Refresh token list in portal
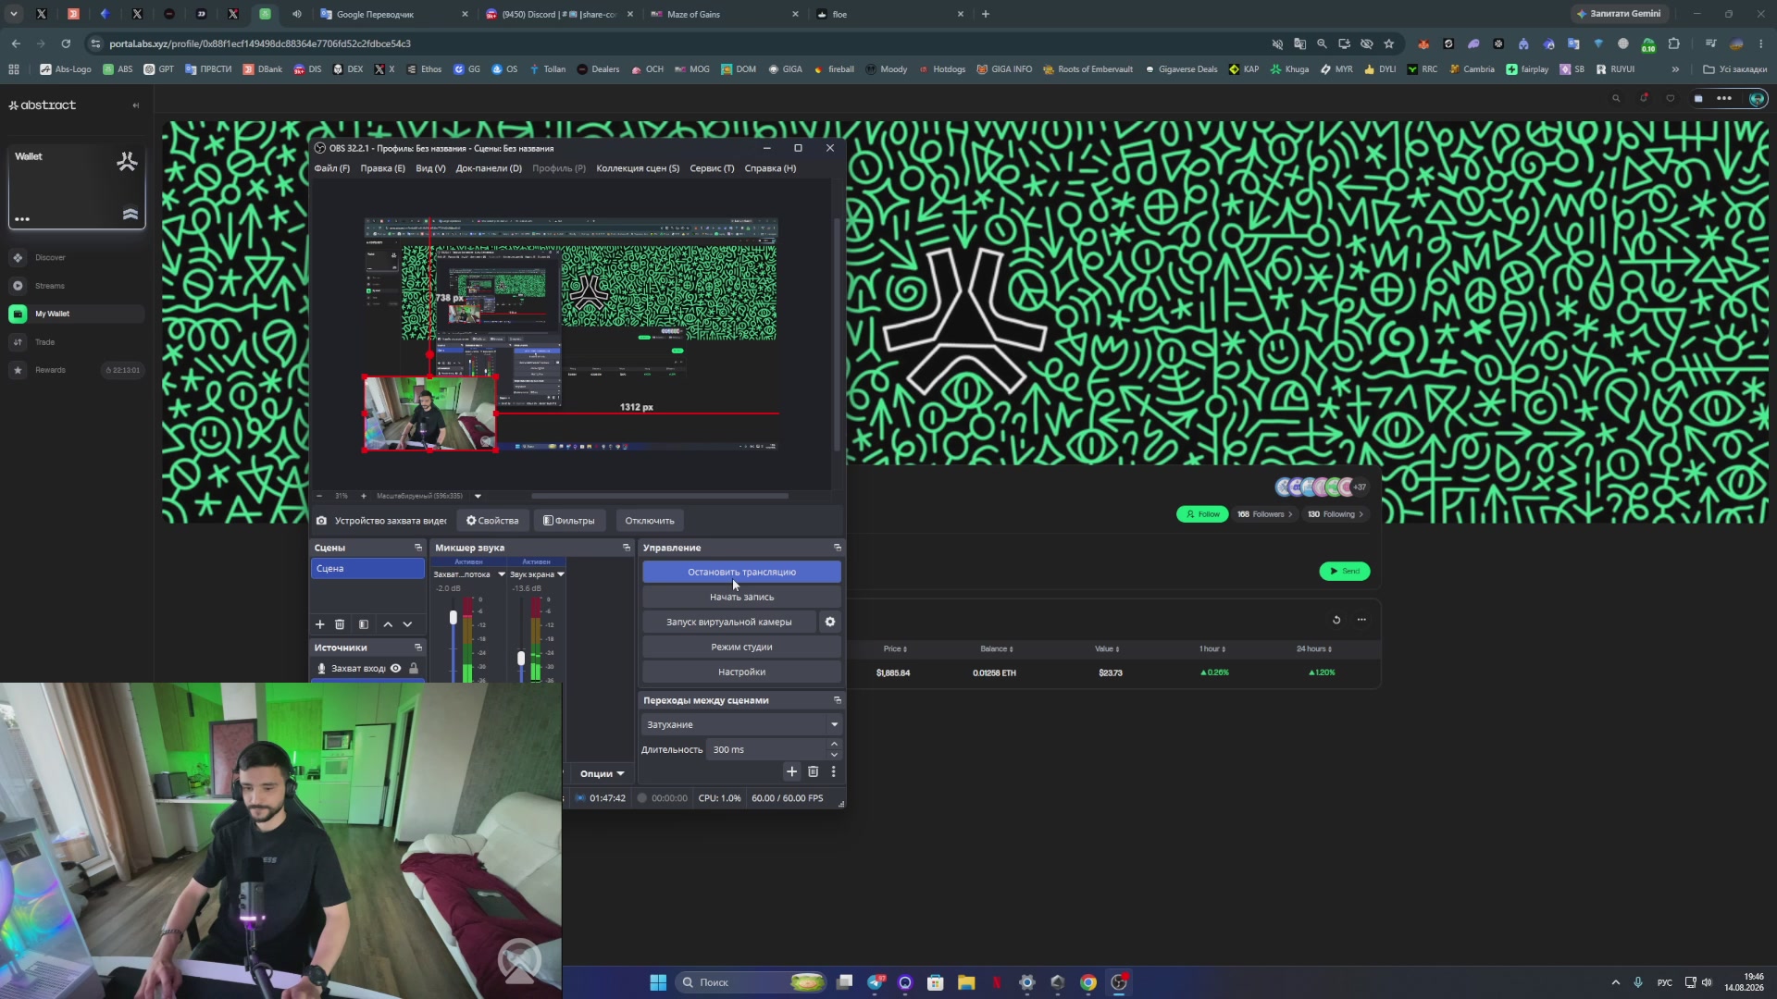This screenshot has width=1777, height=999. pos(1336,620)
